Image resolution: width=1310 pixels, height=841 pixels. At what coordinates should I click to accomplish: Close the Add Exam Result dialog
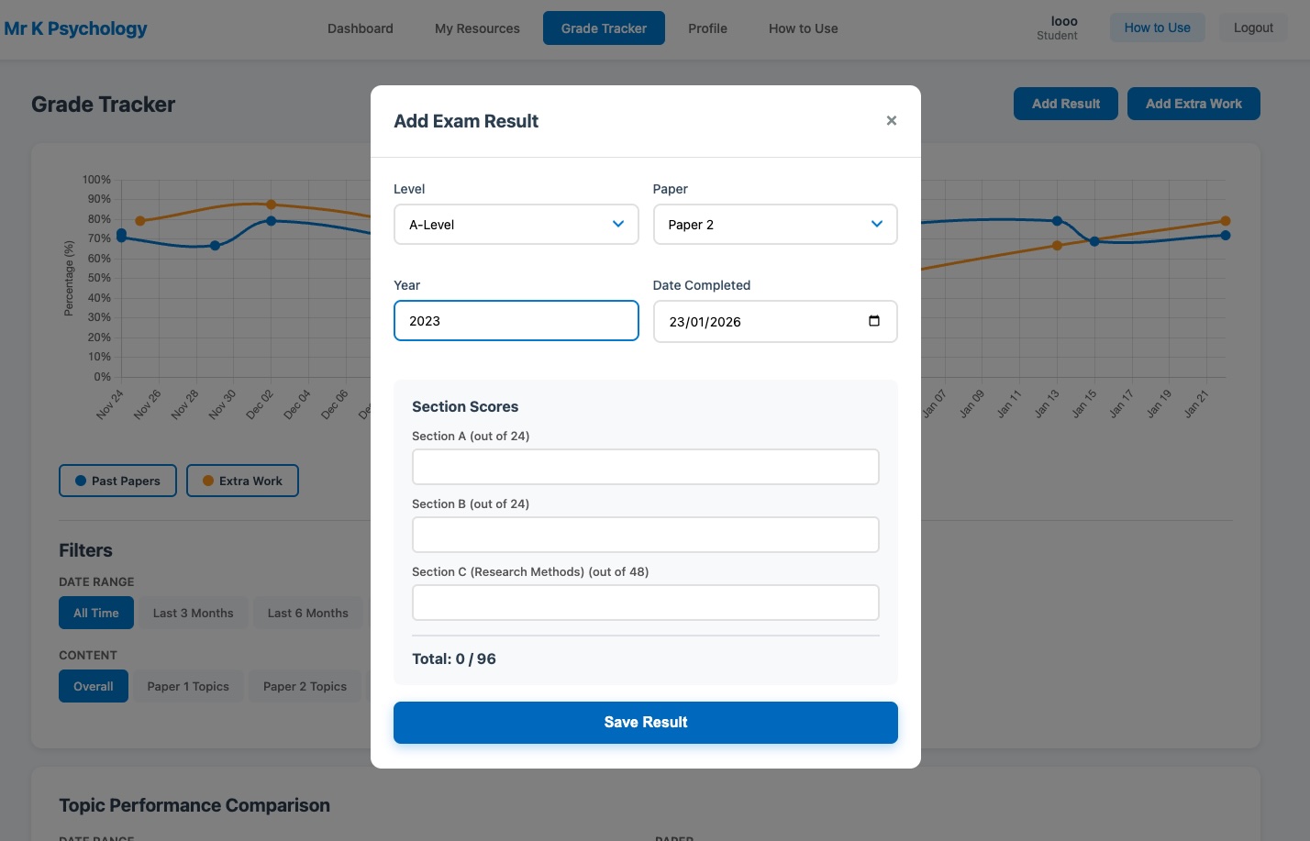pos(891,120)
